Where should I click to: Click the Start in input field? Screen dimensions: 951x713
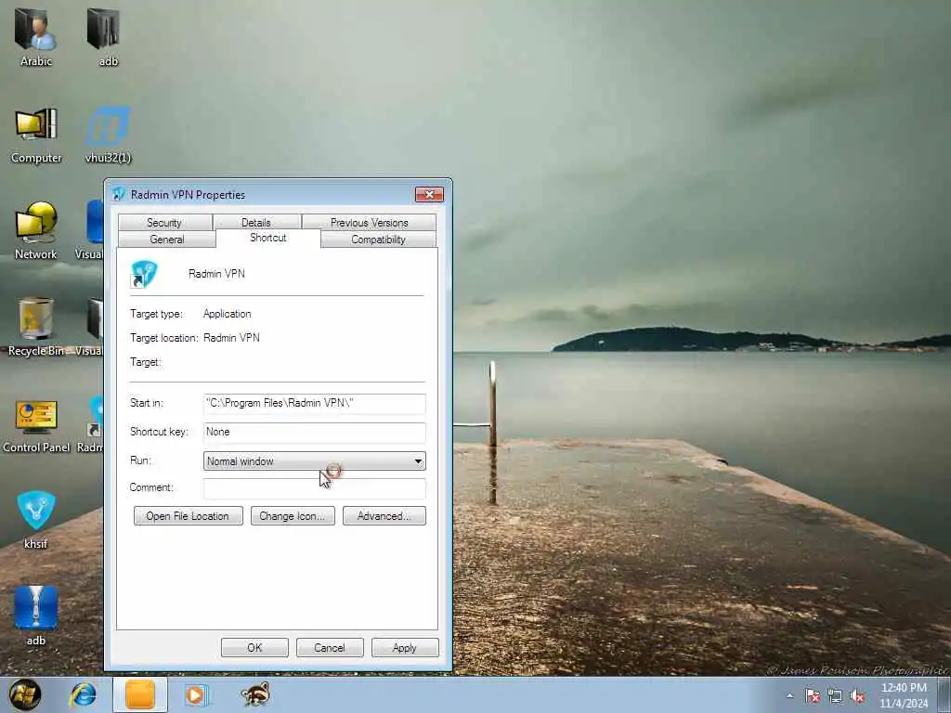tap(315, 403)
